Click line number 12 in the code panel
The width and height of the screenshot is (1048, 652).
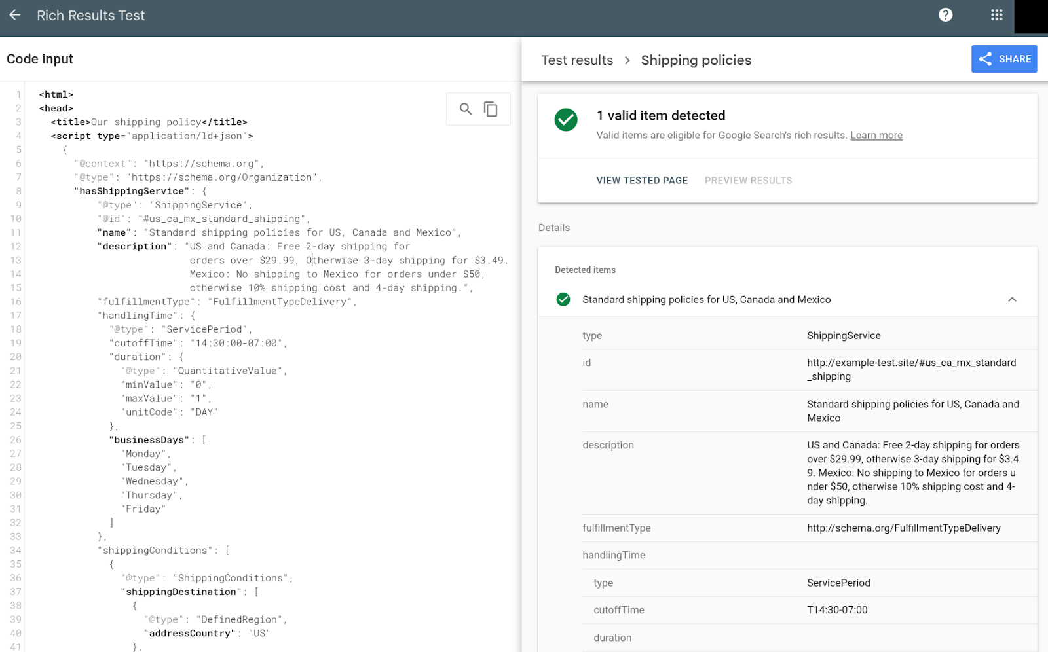16,246
